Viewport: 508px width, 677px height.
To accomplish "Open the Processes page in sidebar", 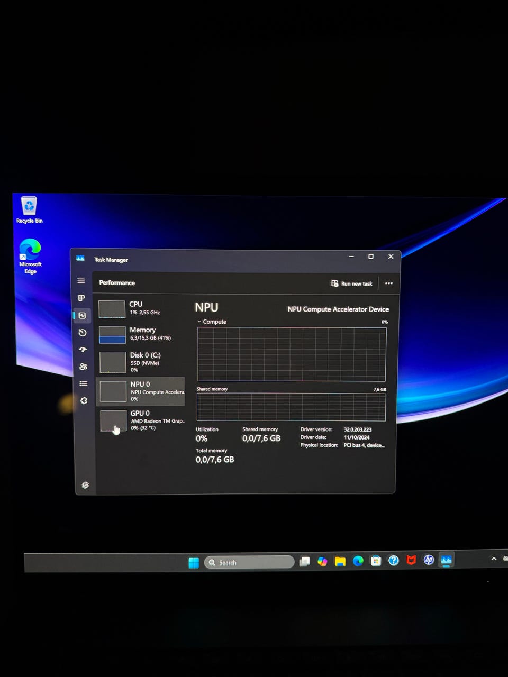I will coord(81,298).
